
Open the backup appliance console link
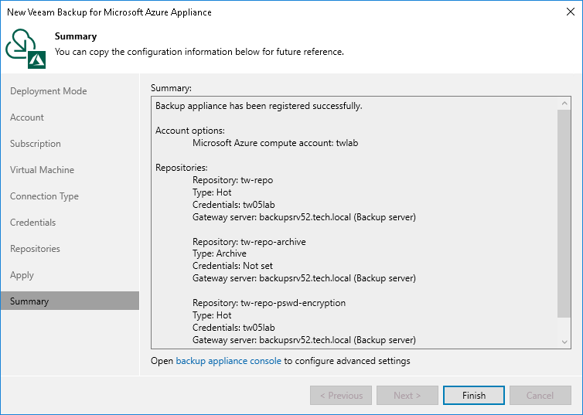(x=228, y=361)
